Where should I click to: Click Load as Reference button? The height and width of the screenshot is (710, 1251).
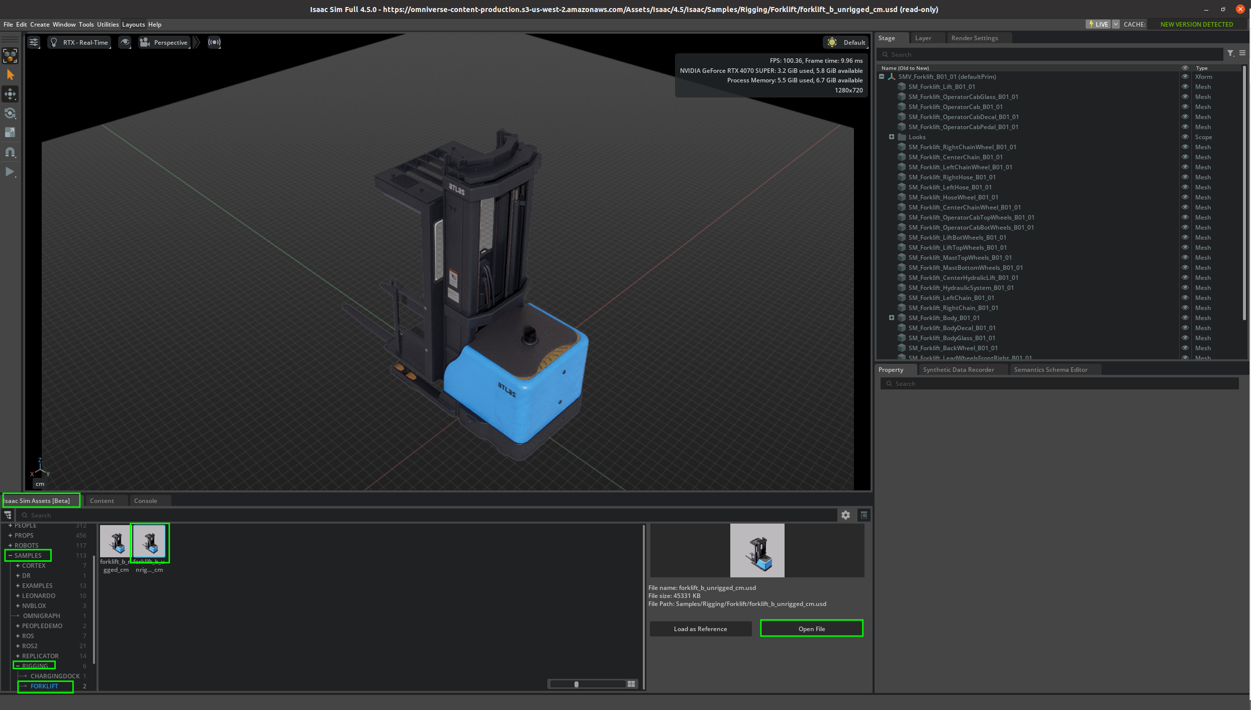700,629
